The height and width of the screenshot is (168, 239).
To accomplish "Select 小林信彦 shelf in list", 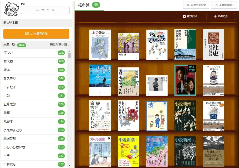I will [x=34, y=164].
